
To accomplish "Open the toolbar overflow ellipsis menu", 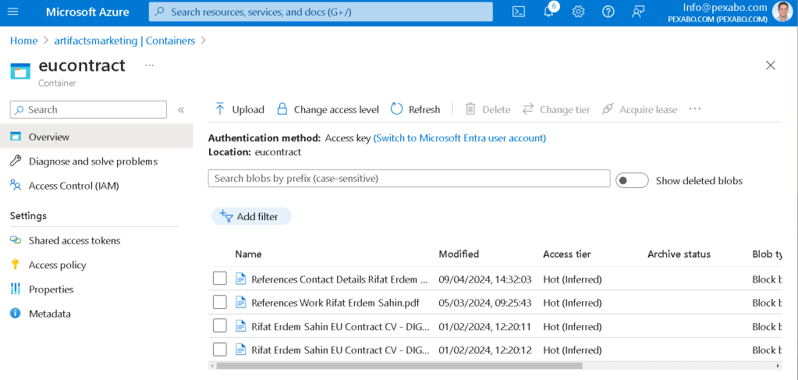I will 695,109.
